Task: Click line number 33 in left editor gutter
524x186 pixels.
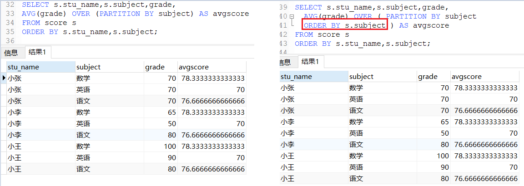Action: [x=10, y=14]
